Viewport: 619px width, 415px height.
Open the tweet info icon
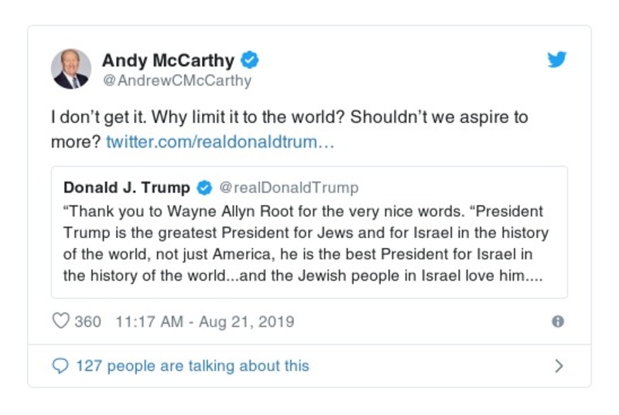coord(557,321)
